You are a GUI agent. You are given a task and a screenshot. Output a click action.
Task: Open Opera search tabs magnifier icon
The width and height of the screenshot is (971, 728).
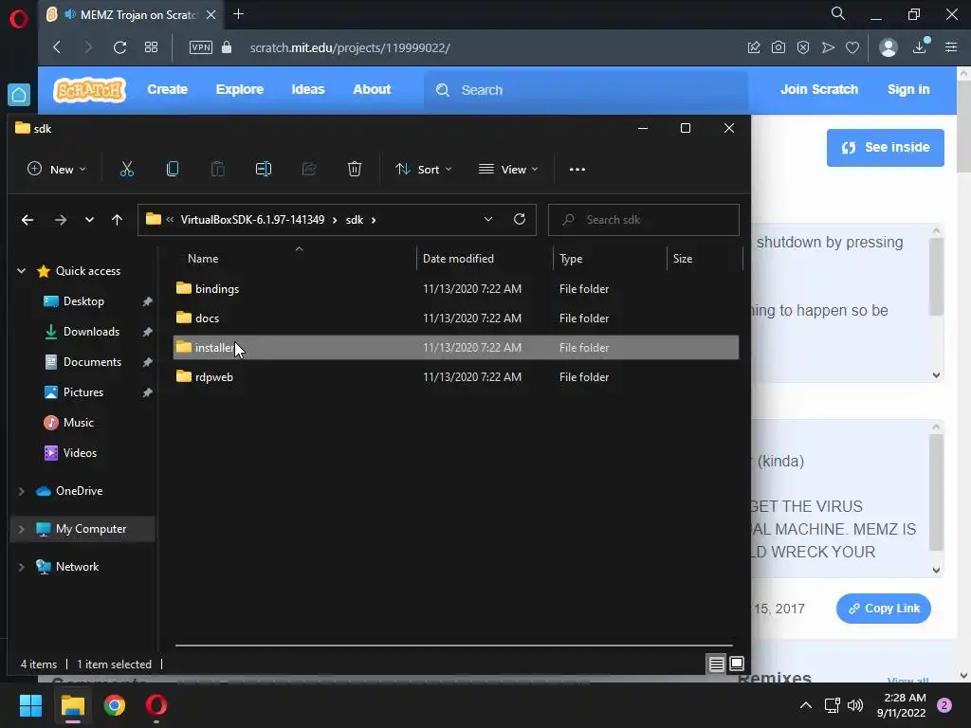pyautogui.click(x=837, y=13)
